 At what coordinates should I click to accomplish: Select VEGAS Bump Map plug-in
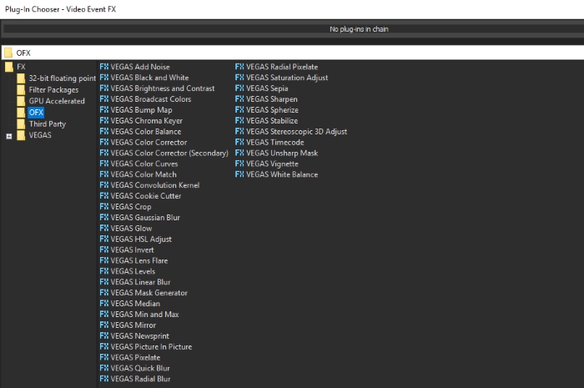[136, 110]
